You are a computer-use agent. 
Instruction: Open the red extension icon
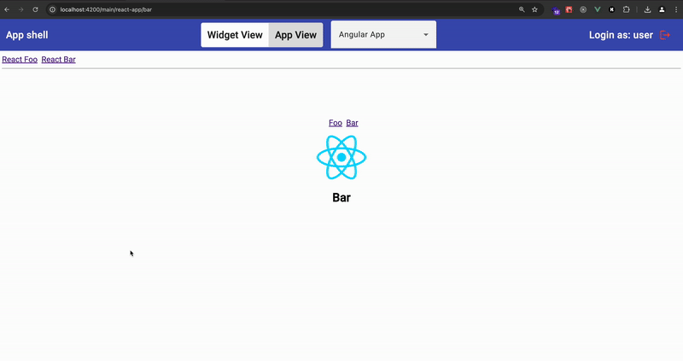(569, 9)
